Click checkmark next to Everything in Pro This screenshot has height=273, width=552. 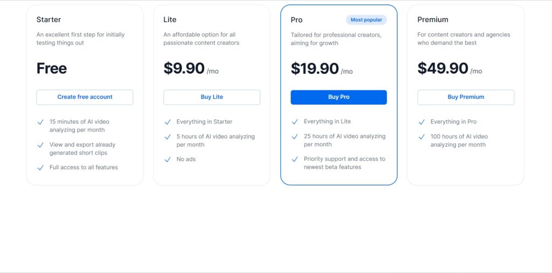[x=422, y=122]
